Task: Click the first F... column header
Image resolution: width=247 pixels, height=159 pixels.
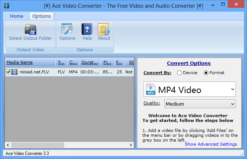Action: pyautogui.click(x=61, y=62)
